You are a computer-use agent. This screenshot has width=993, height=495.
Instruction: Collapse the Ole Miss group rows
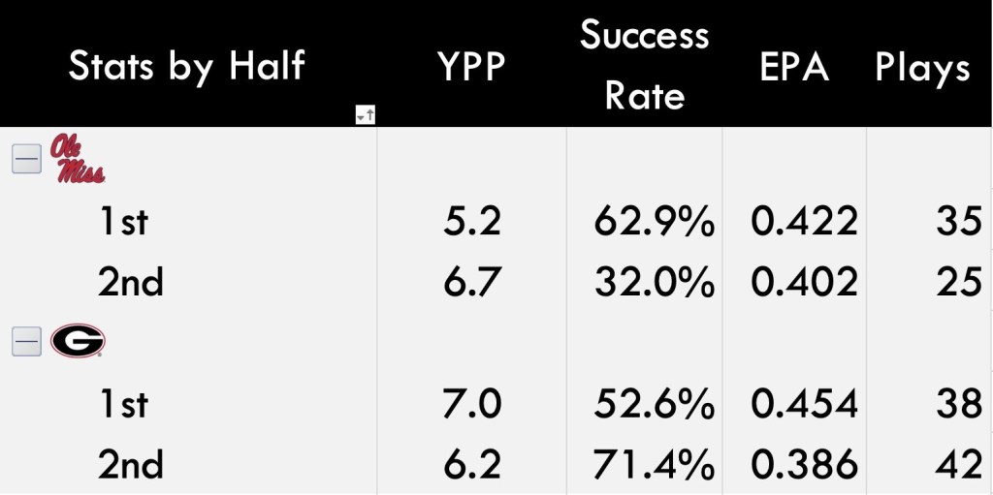(26, 159)
